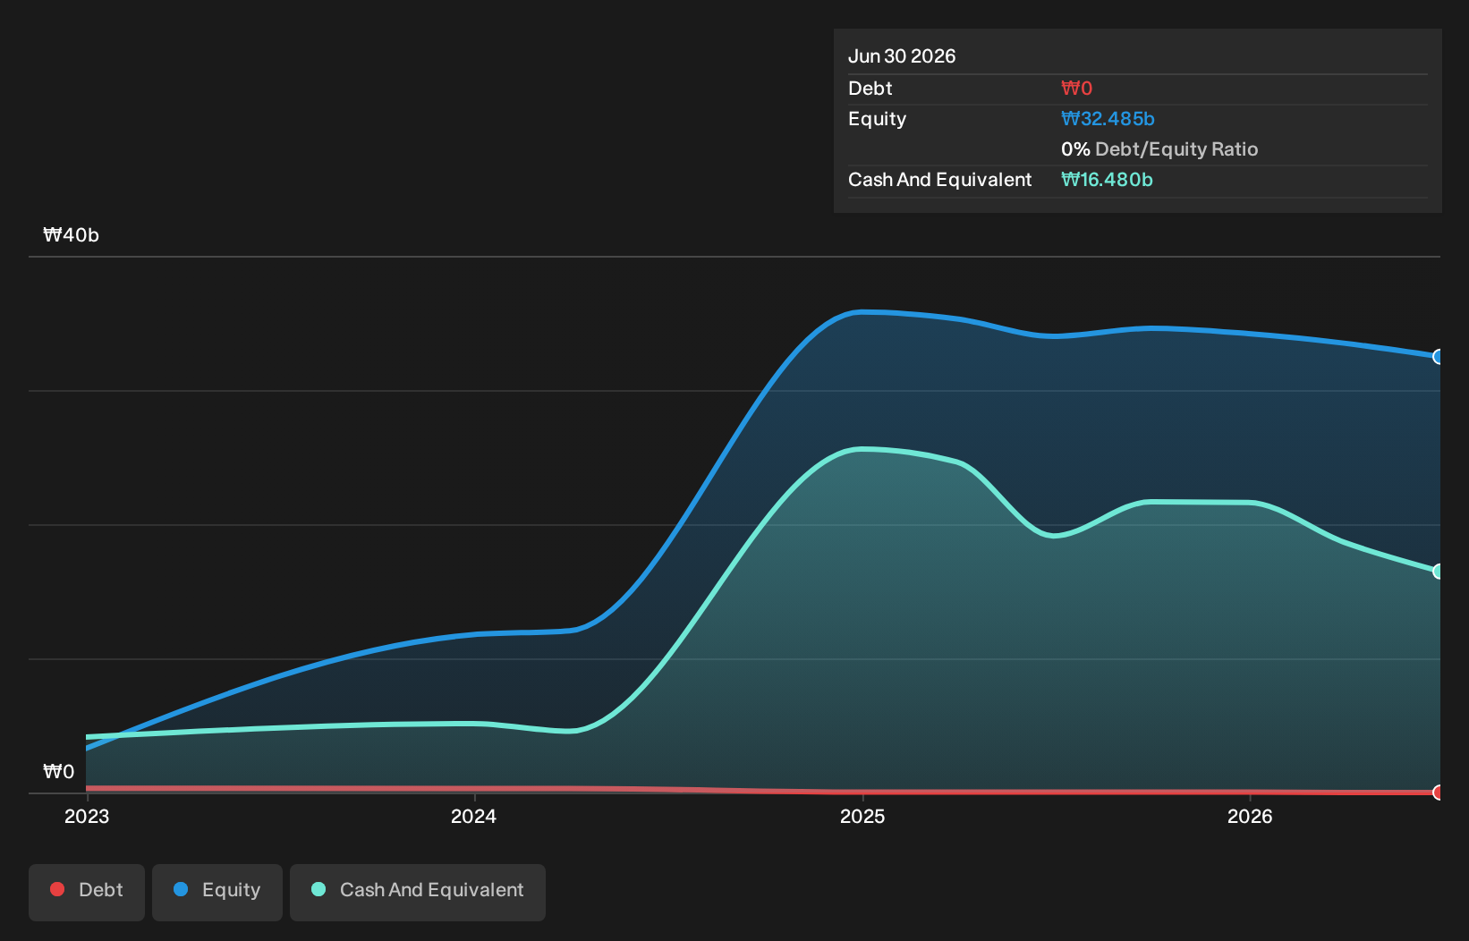Toggle the Equity series legend button

pyautogui.click(x=217, y=892)
